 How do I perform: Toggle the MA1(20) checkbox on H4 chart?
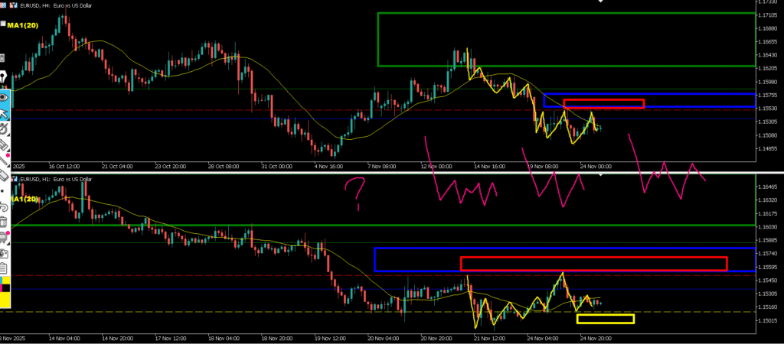(x=4, y=25)
